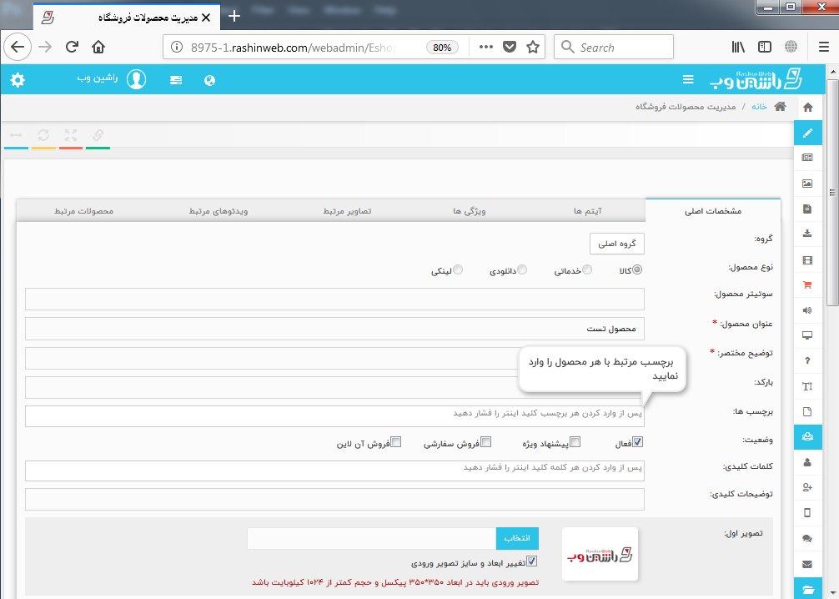Open the chat comments icon in sidebar
This screenshot has width=839, height=599.
[x=807, y=538]
